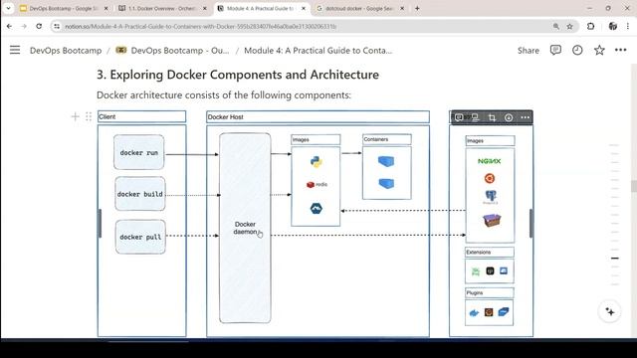Go to DevOps Bootcamp breadcrumb
This screenshot has height=358, width=637.
click(66, 51)
